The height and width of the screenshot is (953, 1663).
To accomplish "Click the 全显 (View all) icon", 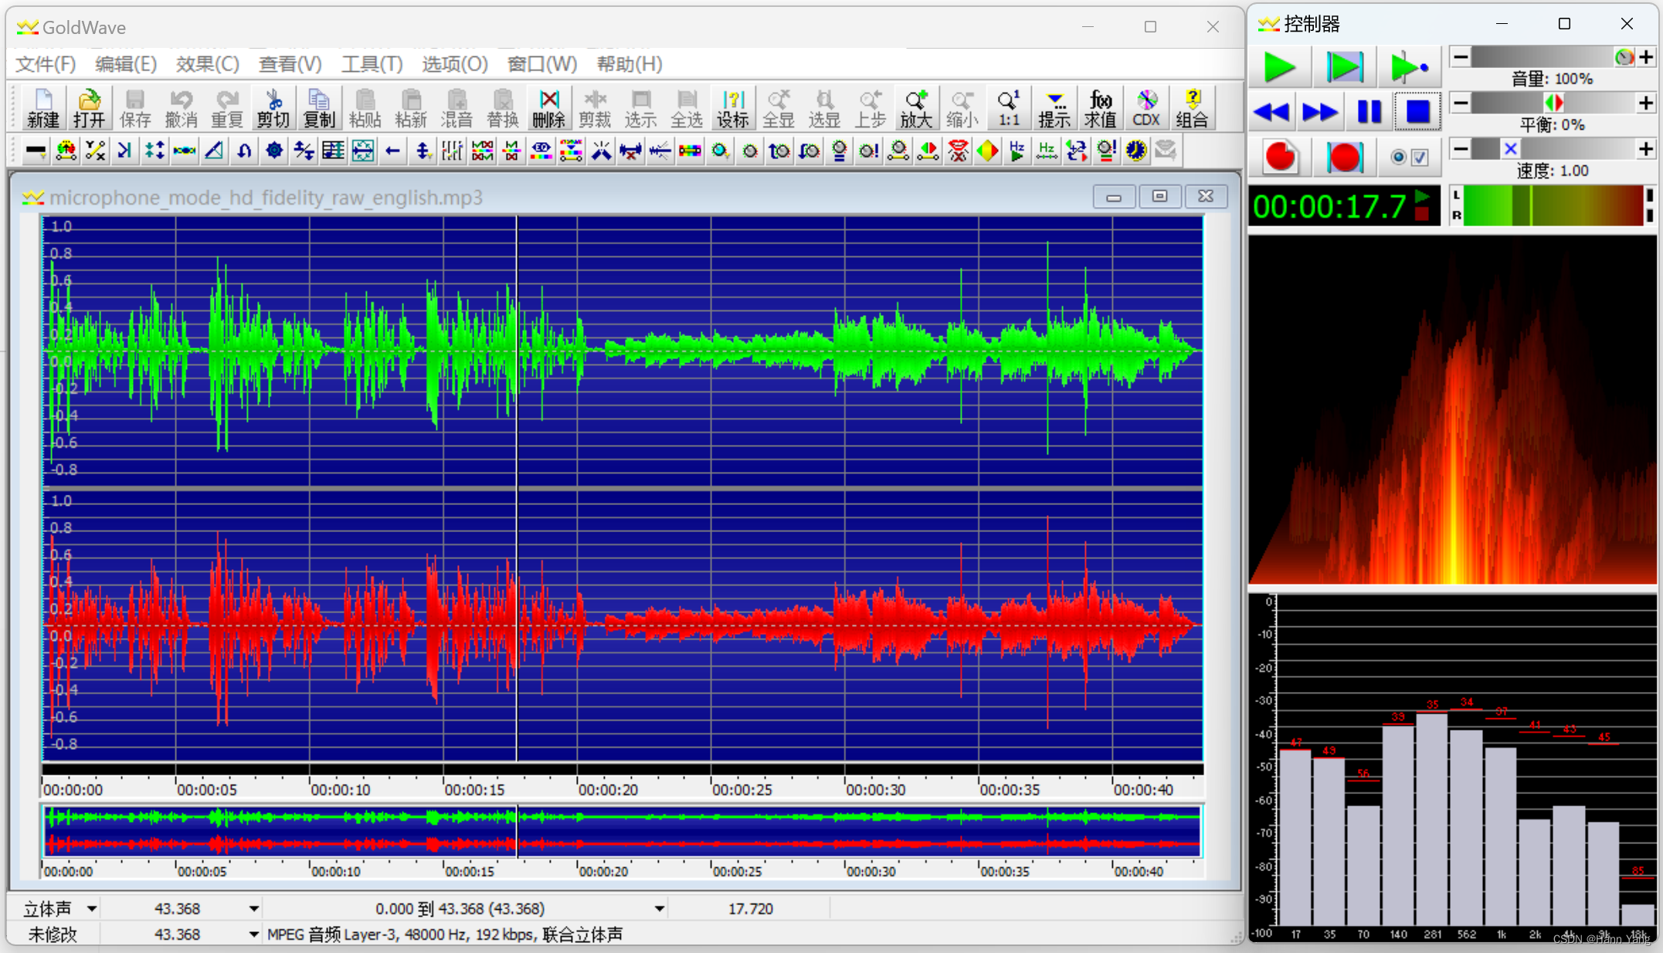I will point(778,108).
